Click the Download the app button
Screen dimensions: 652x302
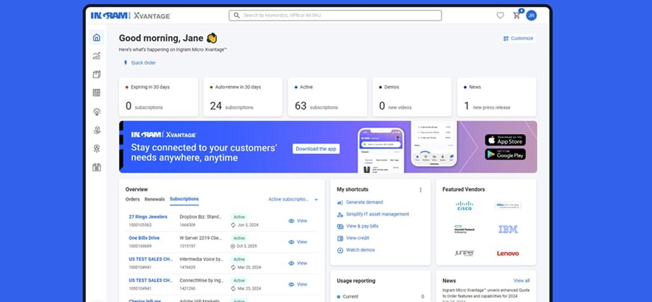tap(316, 149)
